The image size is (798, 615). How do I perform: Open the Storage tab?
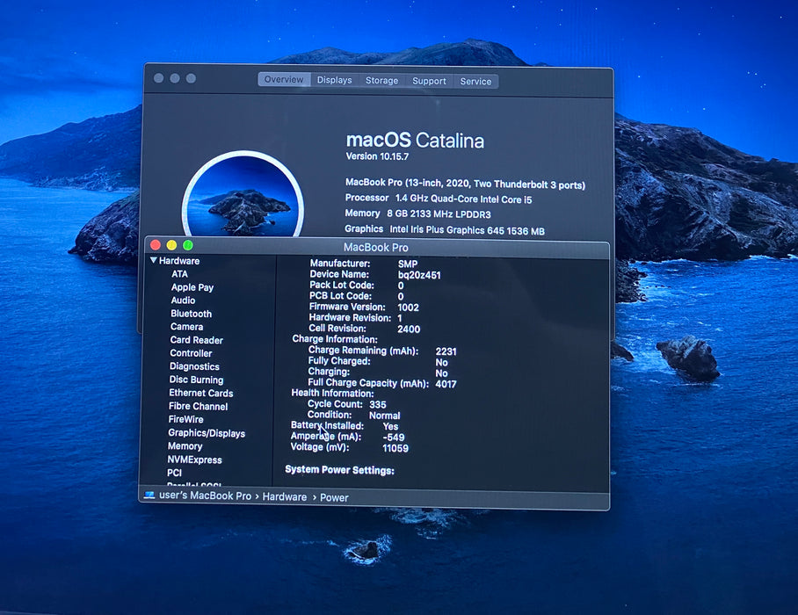point(381,80)
